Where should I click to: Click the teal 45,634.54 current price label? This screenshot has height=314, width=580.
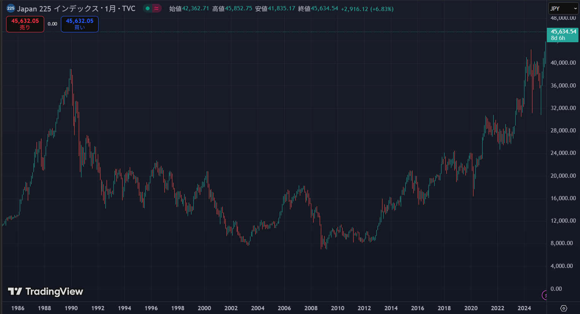click(563, 35)
